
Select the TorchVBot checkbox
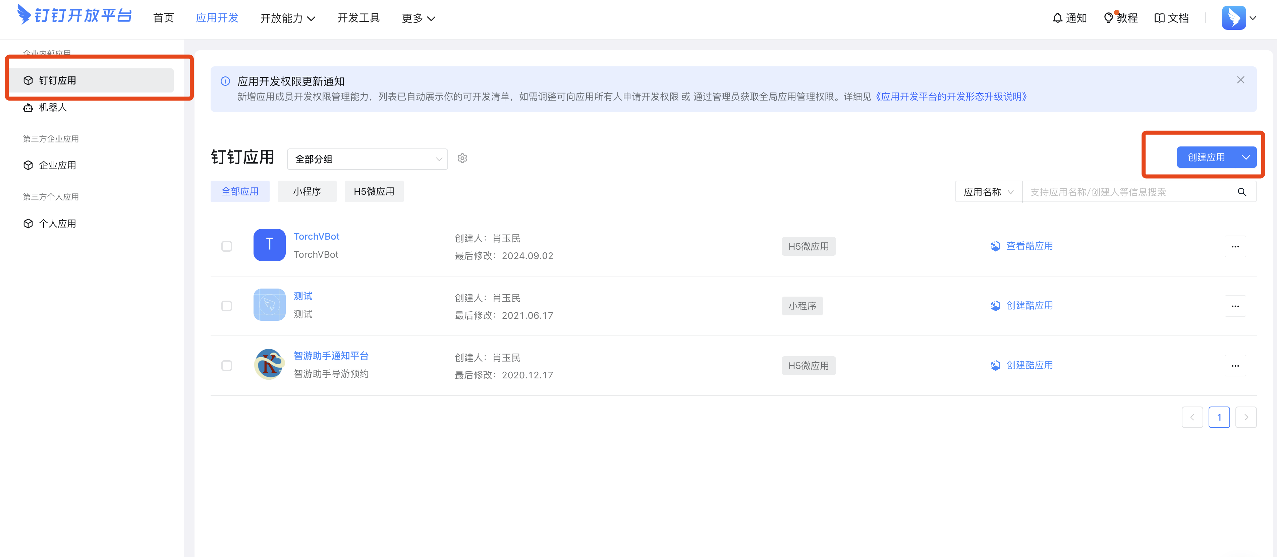[x=227, y=246]
